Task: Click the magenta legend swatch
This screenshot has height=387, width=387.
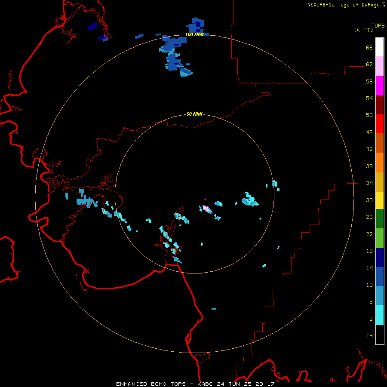Action: [380, 86]
